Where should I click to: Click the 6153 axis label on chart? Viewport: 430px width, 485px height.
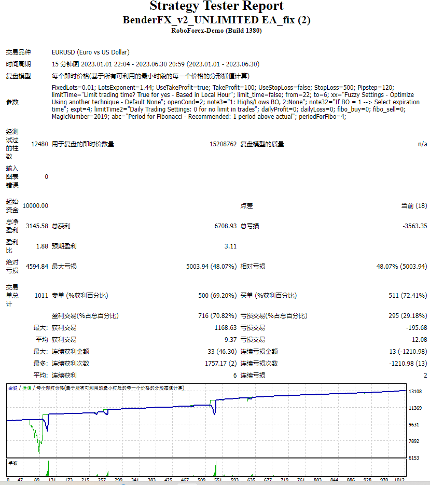(414, 458)
